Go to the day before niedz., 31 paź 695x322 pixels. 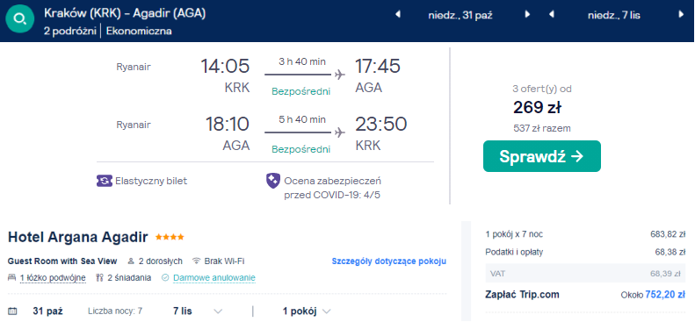click(398, 15)
